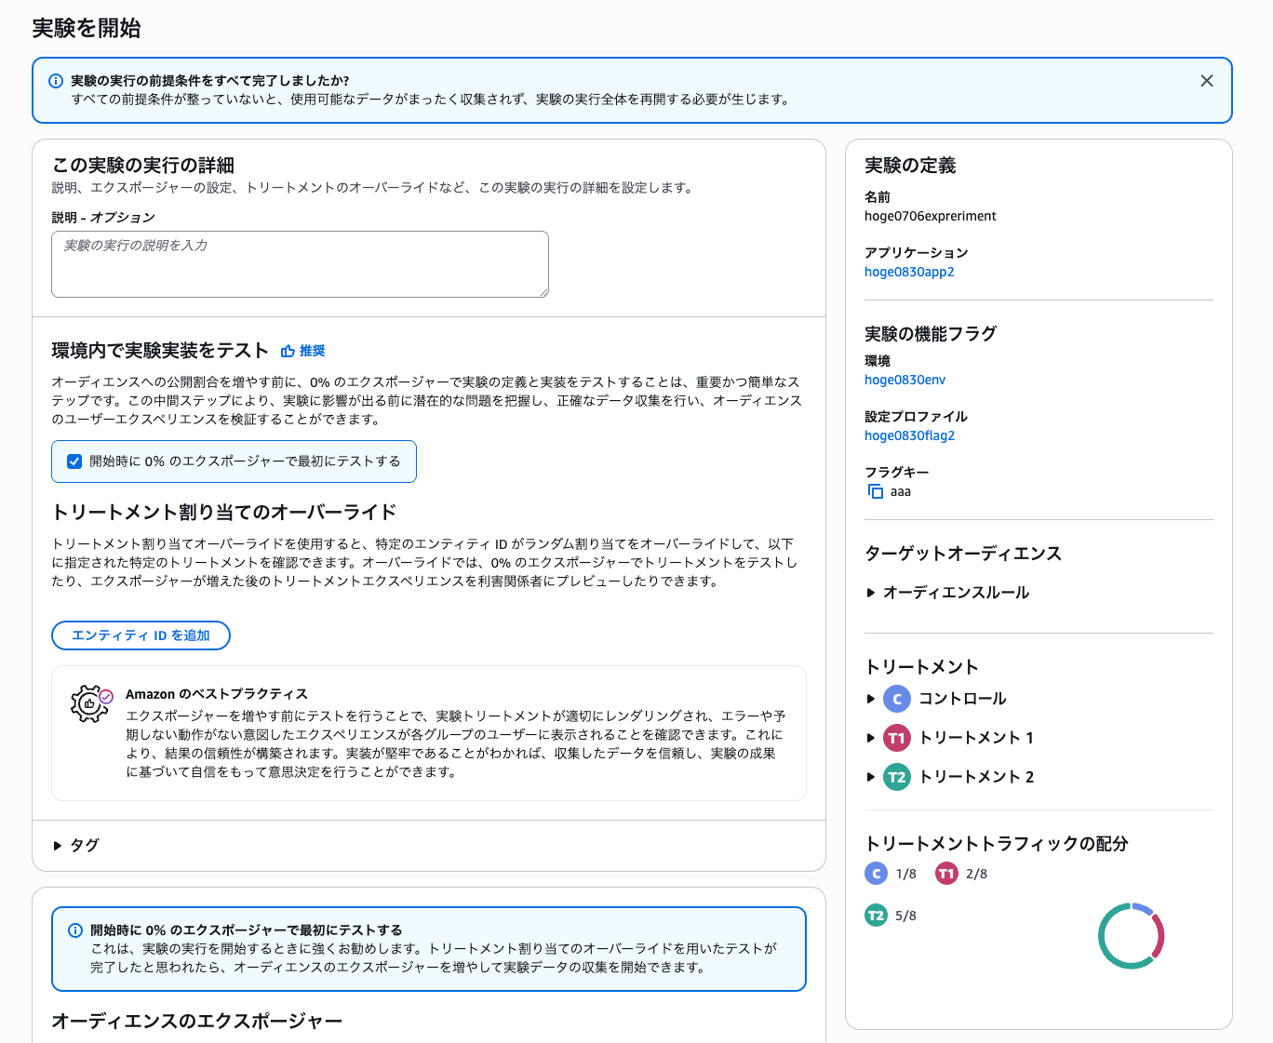Click T1 badge showing 2/8 split

pyautogui.click(x=946, y=874)
